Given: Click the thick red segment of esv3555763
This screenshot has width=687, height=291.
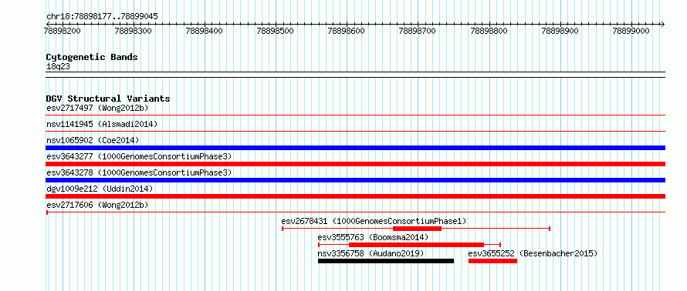Looking at the screenshot, I should coord(416,245).
